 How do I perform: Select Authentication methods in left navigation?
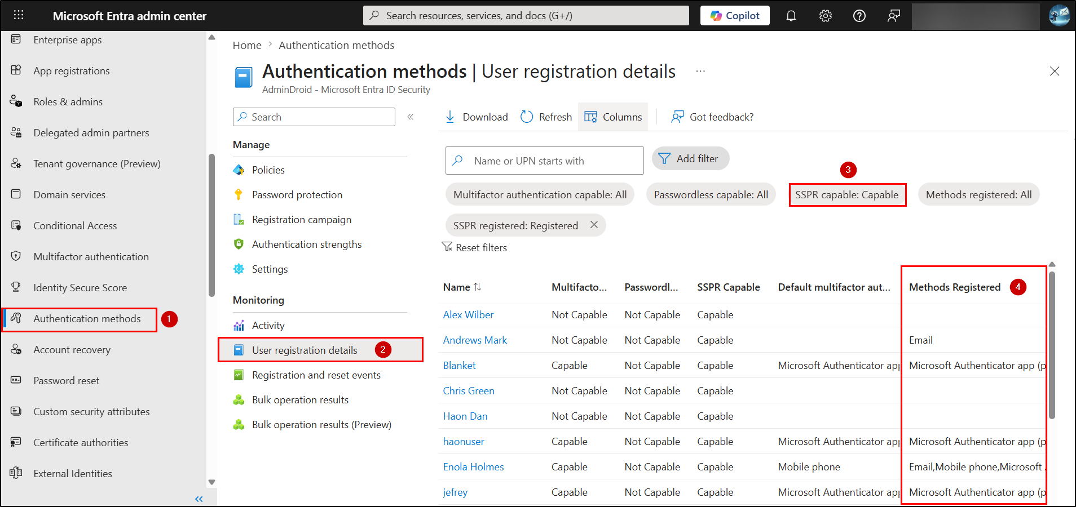[87, 319]
